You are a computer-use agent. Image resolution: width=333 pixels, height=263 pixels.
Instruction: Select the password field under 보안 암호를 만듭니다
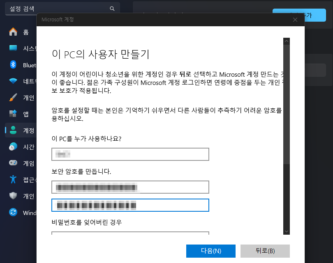pos(130,187)
